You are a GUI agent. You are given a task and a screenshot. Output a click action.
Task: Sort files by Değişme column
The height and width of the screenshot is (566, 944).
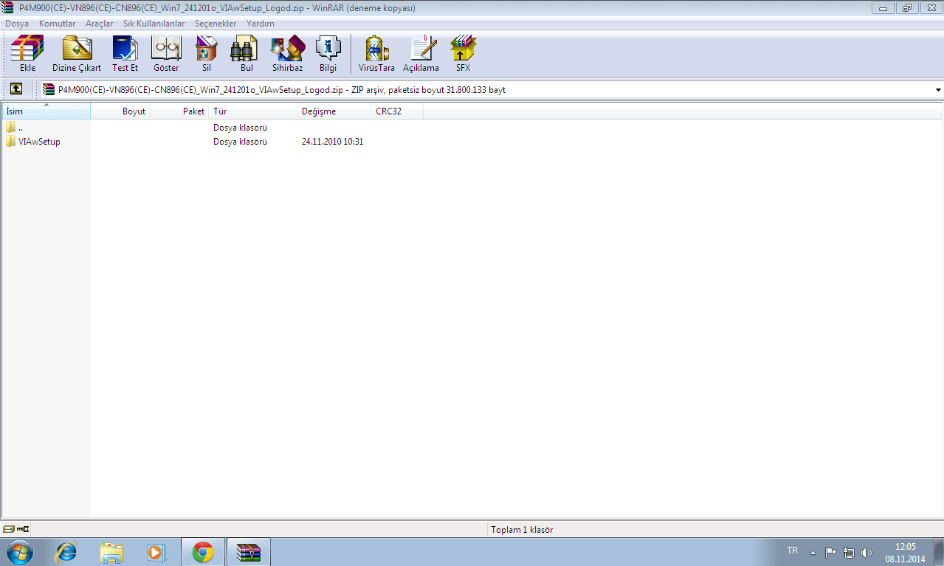[334, 111]
